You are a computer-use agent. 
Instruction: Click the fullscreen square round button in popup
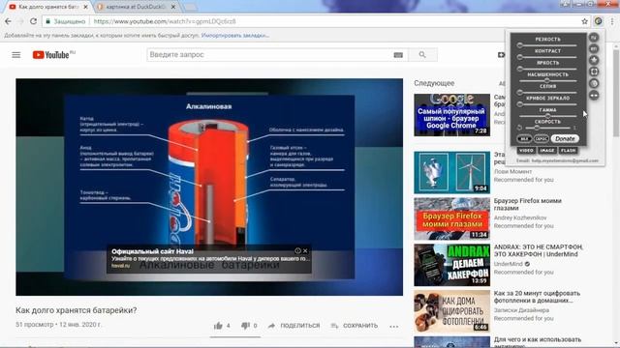pyautogui.click(x=594, y=72)
